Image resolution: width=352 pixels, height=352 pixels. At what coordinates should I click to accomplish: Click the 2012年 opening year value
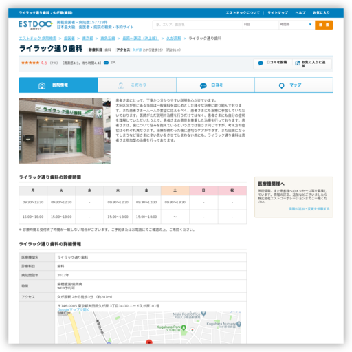point(63,275)
